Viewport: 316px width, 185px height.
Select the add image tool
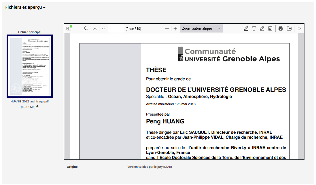(270, 28)
